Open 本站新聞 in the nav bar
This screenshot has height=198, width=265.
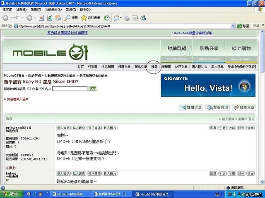pyautogui.click(x=108, y=67)
